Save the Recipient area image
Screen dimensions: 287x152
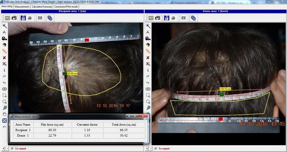[x=23, y=18]
